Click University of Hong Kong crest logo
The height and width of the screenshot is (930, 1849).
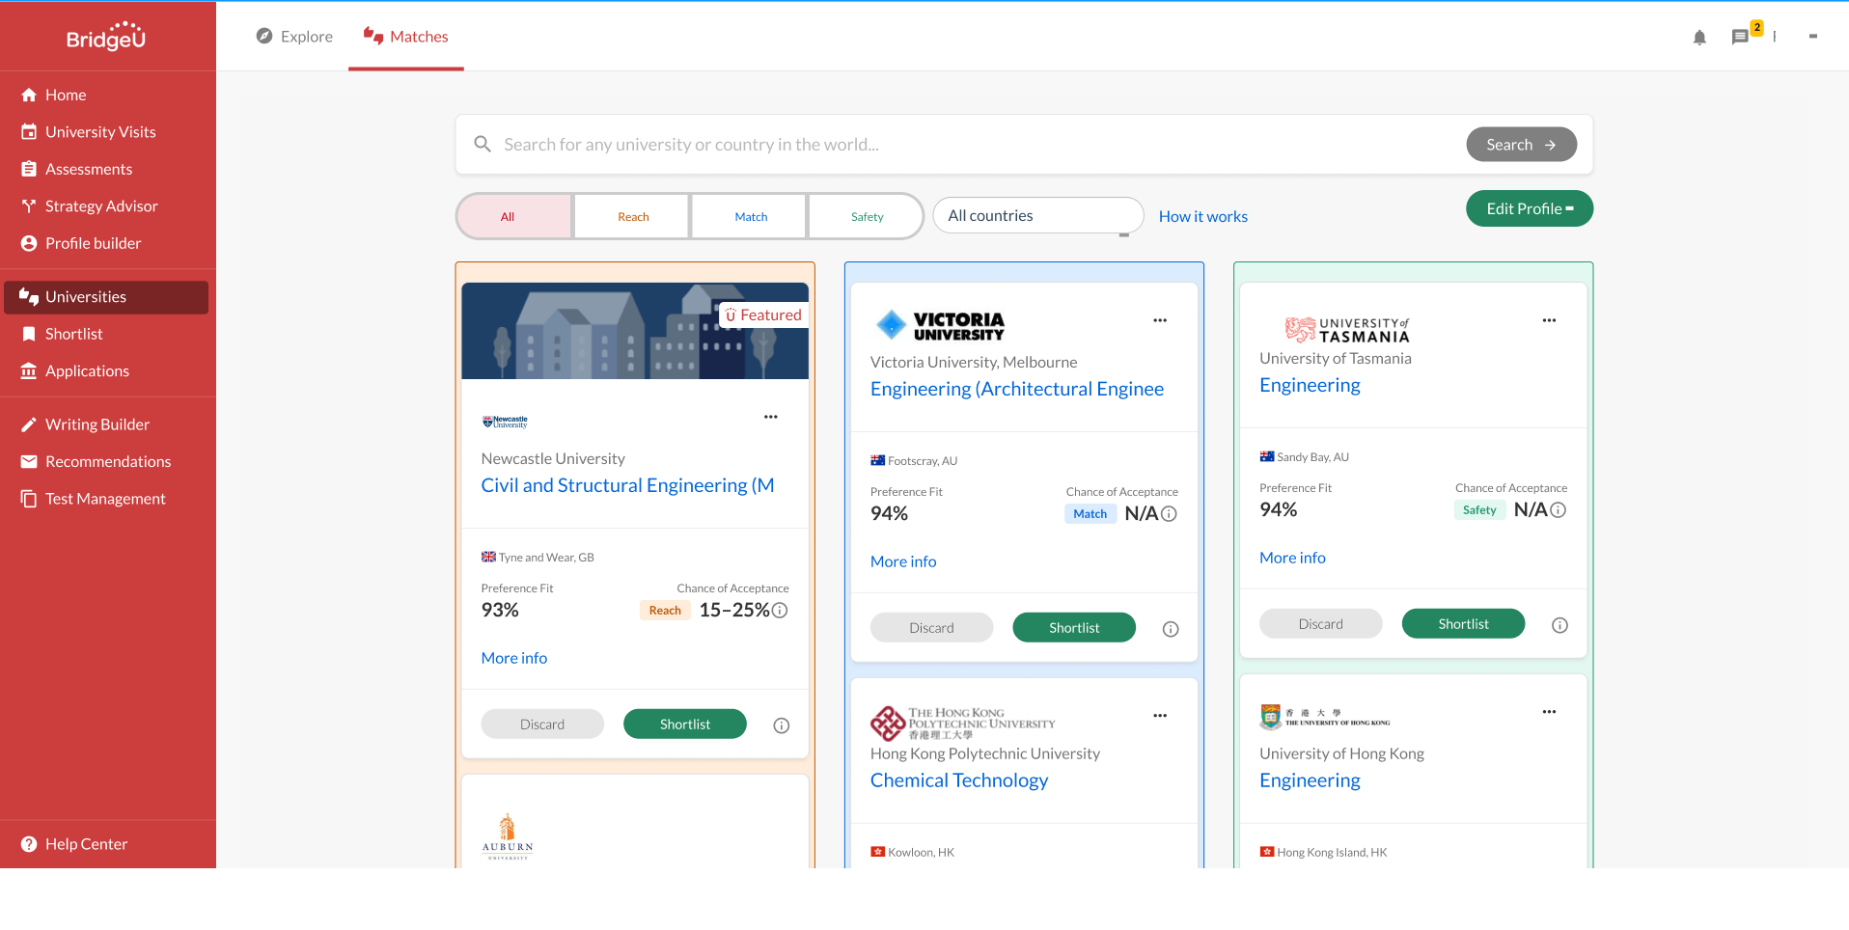(x=1325, y=717)
